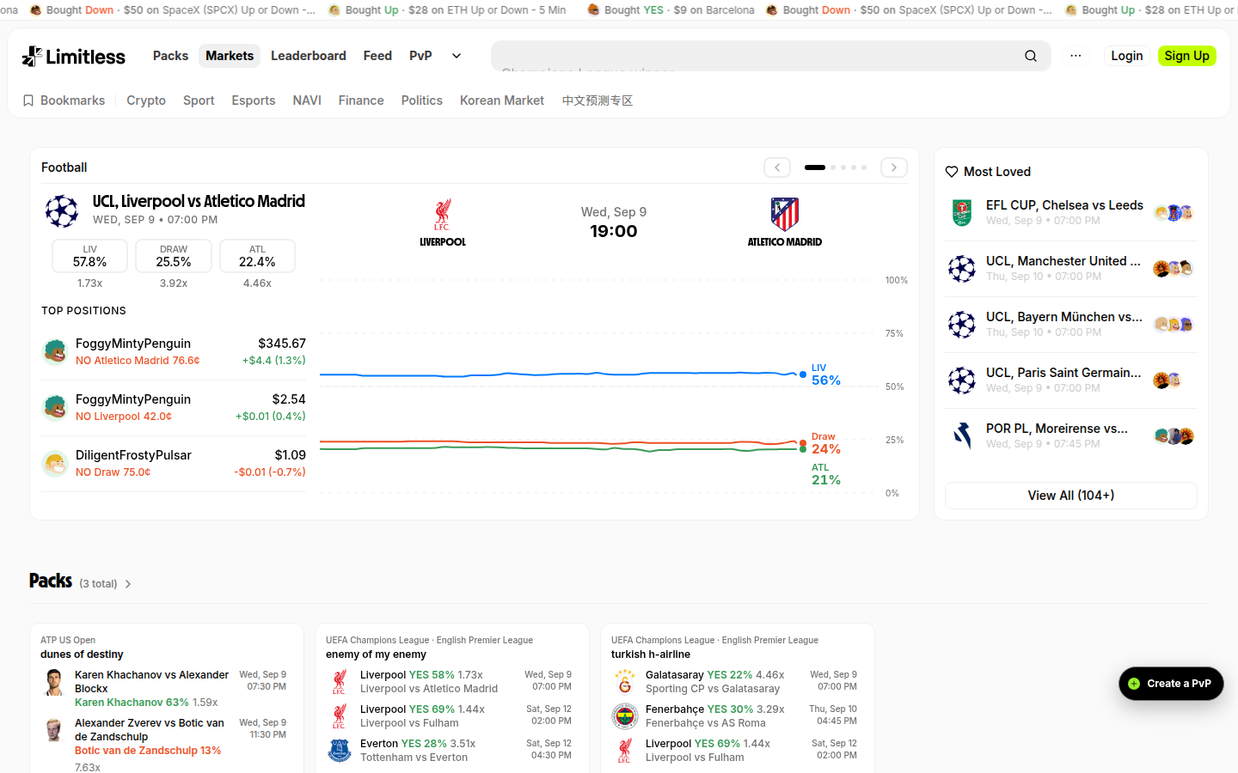This screenshot has width=1238, height=773.
Task: Click UCL icon beside Manchester United match
Action: point(962,269)
